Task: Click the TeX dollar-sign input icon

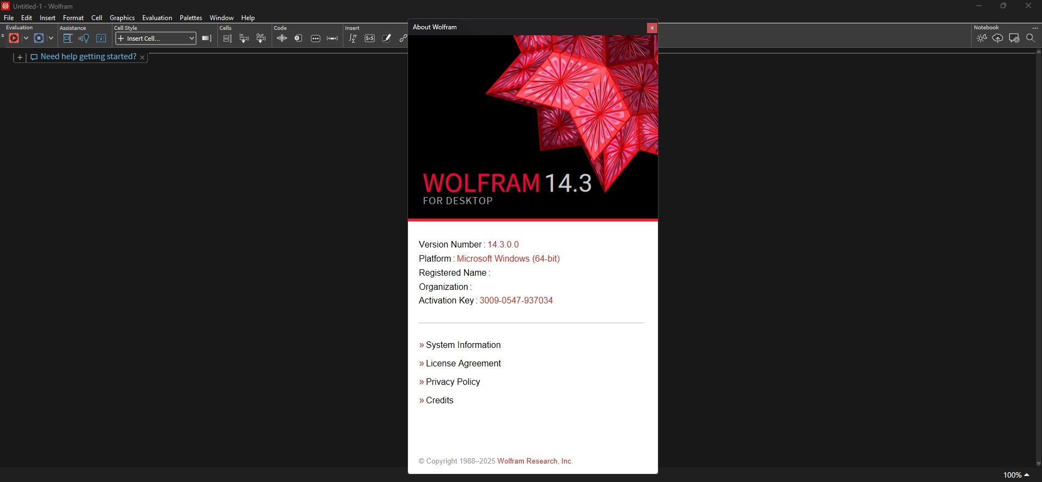Action: pos(370,39)
